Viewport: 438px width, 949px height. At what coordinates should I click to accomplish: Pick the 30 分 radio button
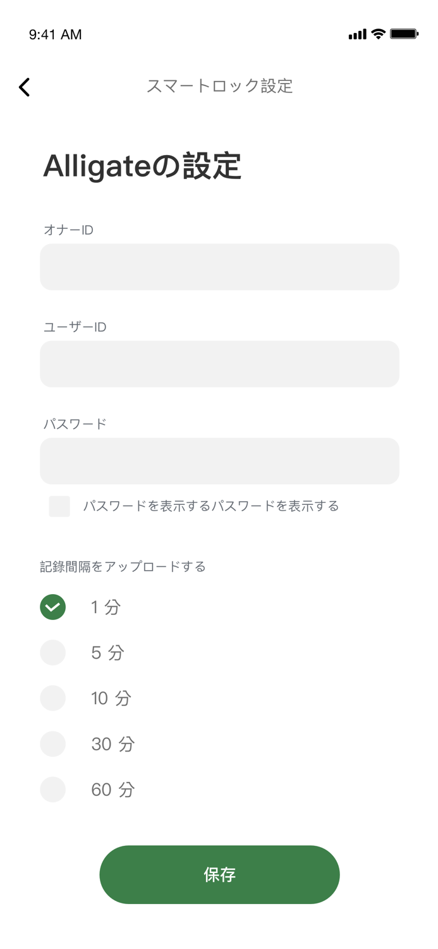click(53, 744)
